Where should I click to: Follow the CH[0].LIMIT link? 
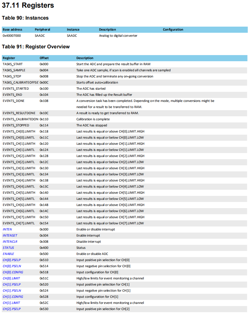tap(11, 278)
